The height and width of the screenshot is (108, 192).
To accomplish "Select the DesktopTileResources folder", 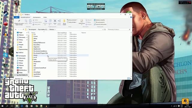I will [39, 43].
